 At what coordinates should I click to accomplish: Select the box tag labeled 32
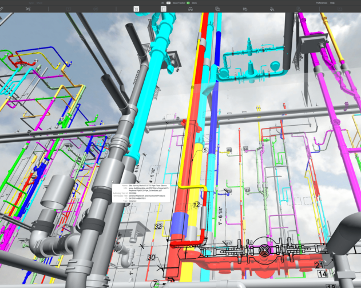click(x=158, y=227)
